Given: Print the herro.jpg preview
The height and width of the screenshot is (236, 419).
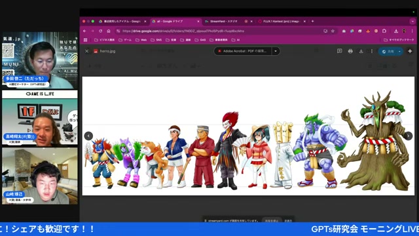Looking at the screenshot, I should [350, 51].
